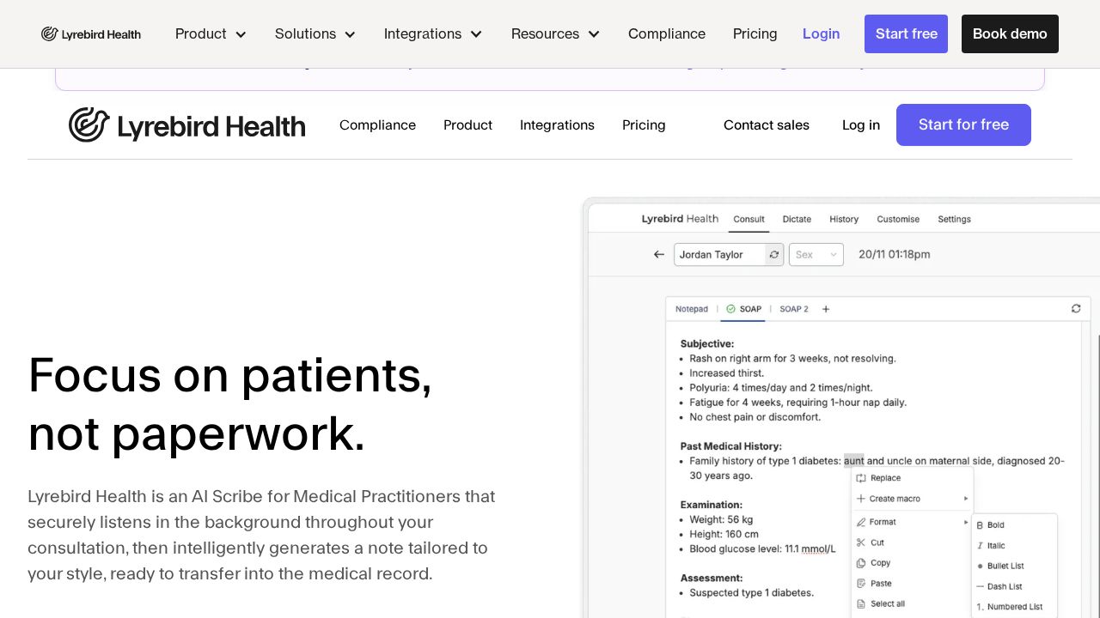Click the "Subjective:" heading in the note
Image resolution: width=1100 pixels, height=618 pixels.
pos(707,344)
